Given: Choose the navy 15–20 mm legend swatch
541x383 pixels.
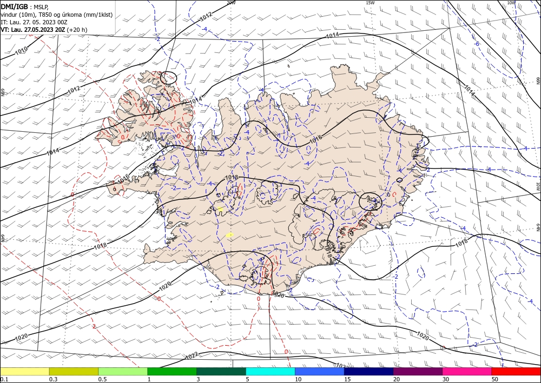Looking at the screenshot, I should coord(368,371).
